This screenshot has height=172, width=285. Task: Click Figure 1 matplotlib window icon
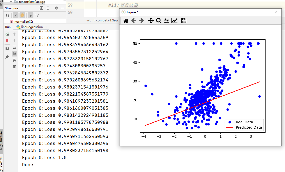[124, 12]
